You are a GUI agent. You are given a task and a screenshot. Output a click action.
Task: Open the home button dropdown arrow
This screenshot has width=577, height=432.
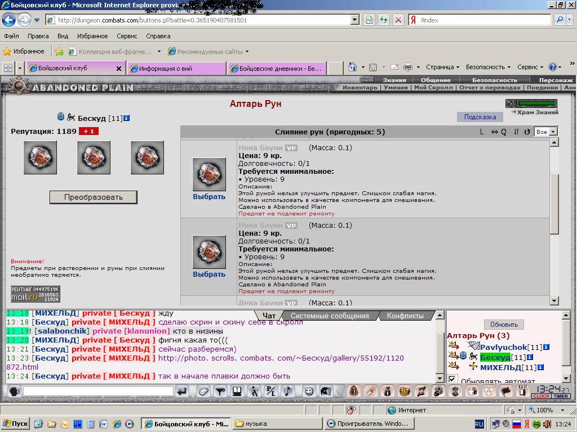(x=363, y=67)
